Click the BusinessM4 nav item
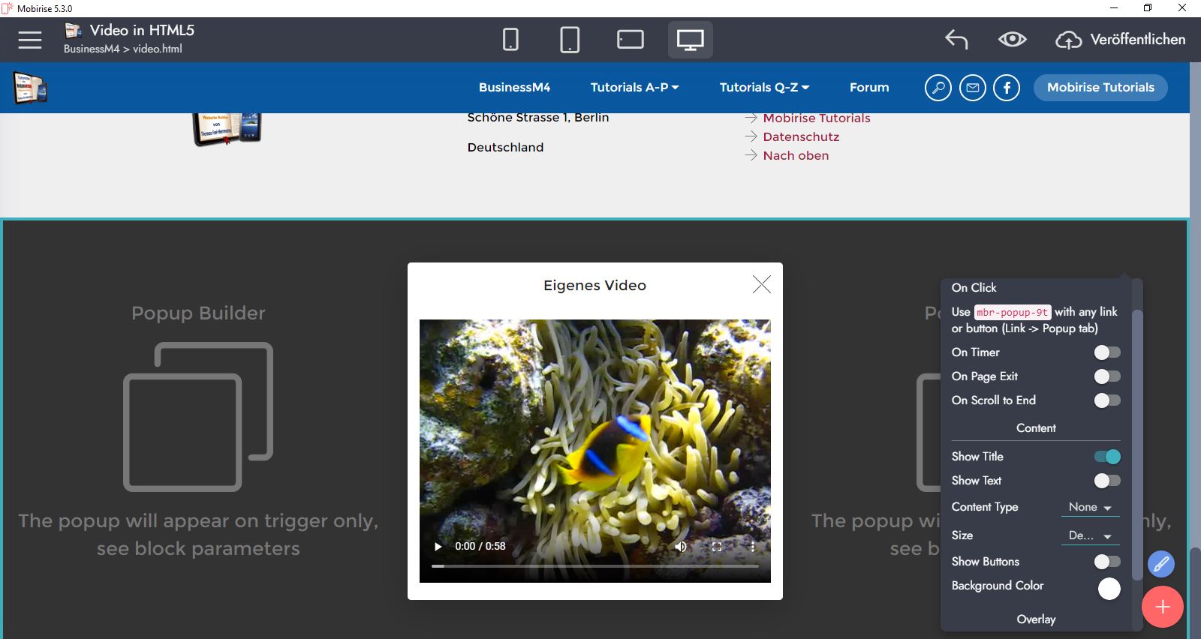The height and width of the screenshot is (639, 1201). pos(514,88)
